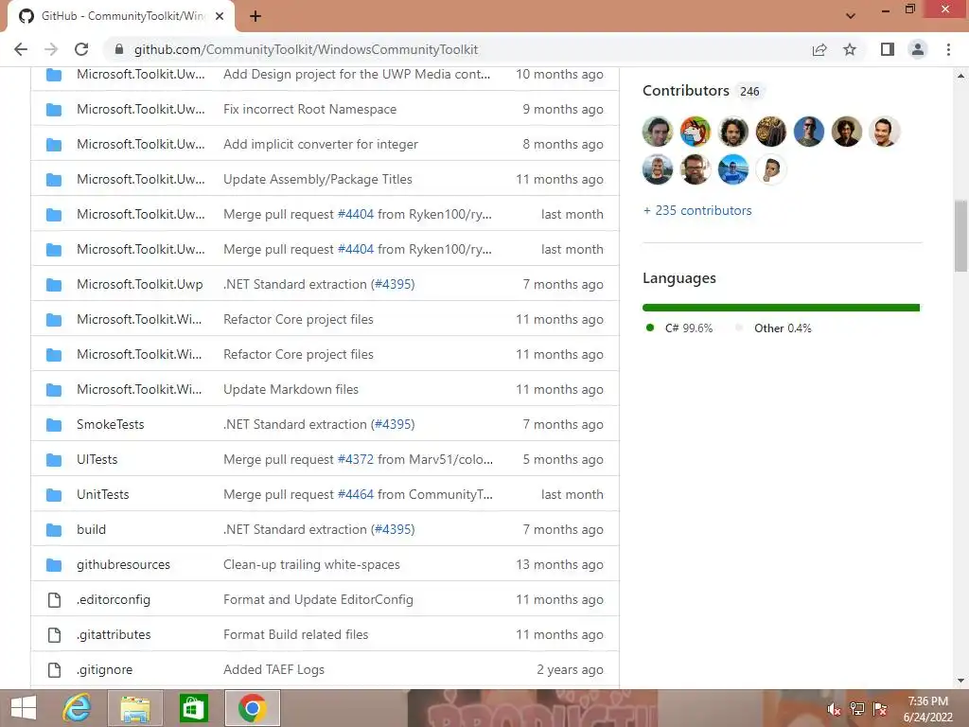
Task: Click network icon in system tray
Action: click(x=857, y=709)
